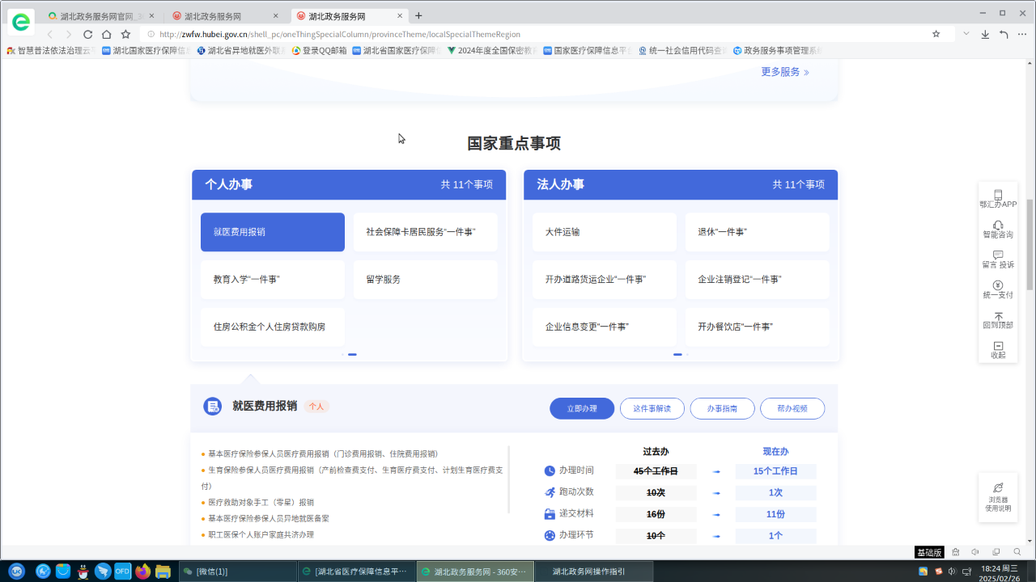The width and height of the screenshot is (1036, 582).
Task: Open the 办事指南 button
Action: pyautogui.click(x=722, y=408)
